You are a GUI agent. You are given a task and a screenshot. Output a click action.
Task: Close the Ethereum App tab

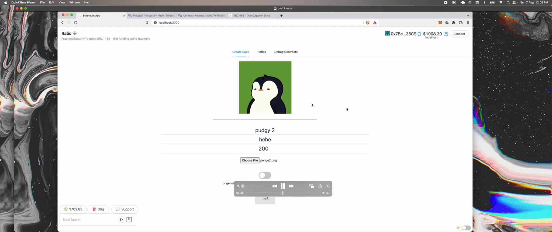tap(124, 16)
